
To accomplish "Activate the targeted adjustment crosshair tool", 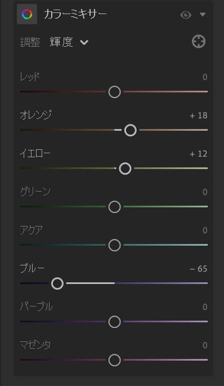I will point(199,41).
